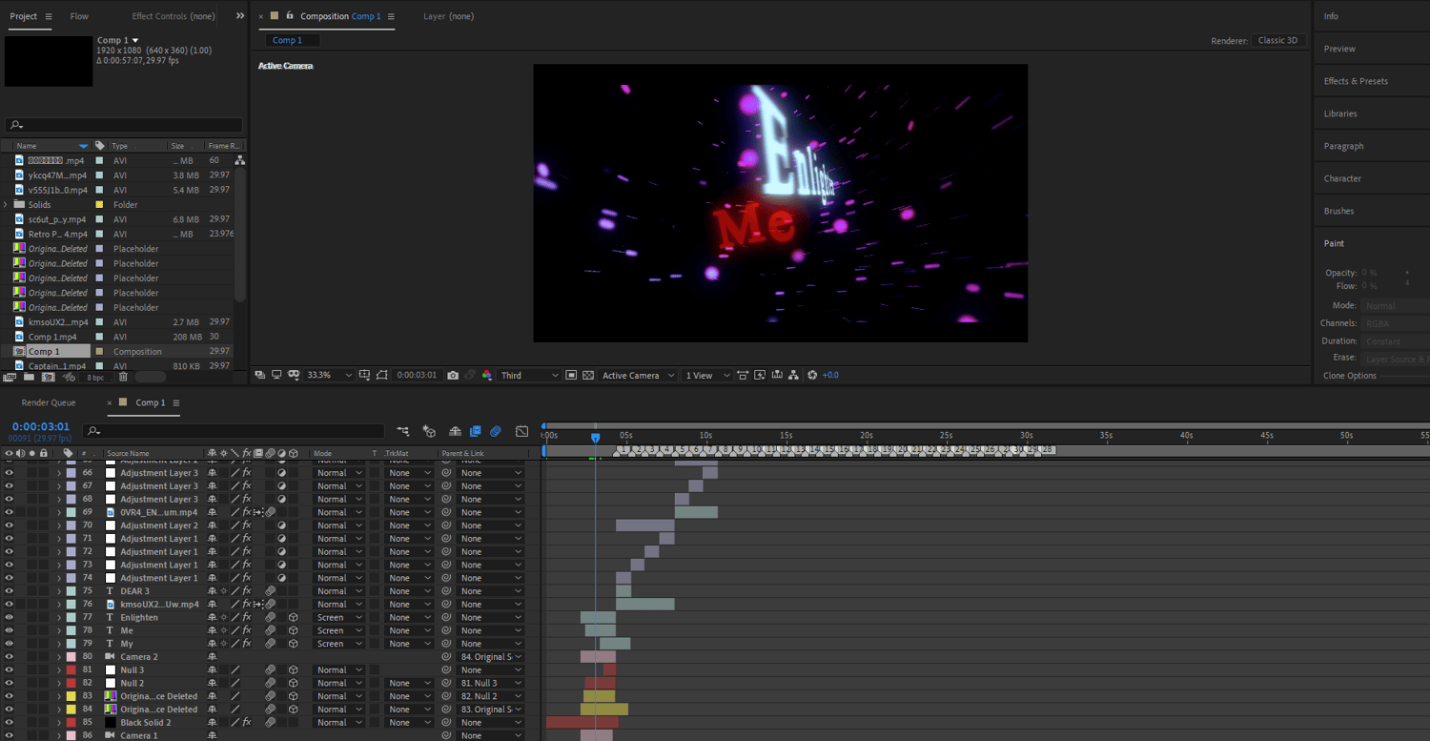Hide the DEAR 3 text layer
The height and width of the screenshot is (741, 1430).
10,591
